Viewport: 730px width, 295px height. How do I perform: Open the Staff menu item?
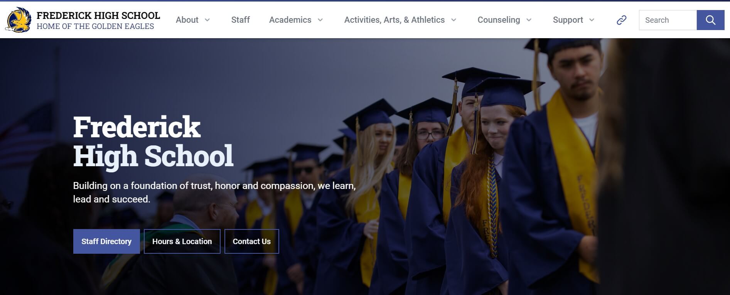[x=241, y=20]
